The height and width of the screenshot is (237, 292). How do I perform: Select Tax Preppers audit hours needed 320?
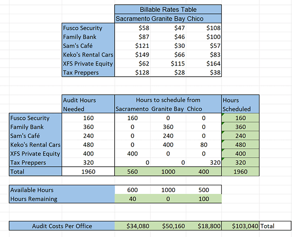tap(88, 163)
